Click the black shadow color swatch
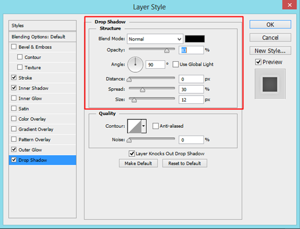This screenshot has height=229, width=300. [x=195, y=39]
